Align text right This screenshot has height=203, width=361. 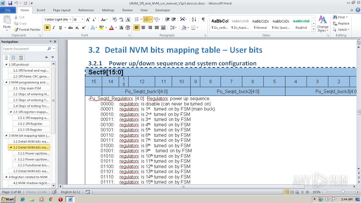pos(150,28)
